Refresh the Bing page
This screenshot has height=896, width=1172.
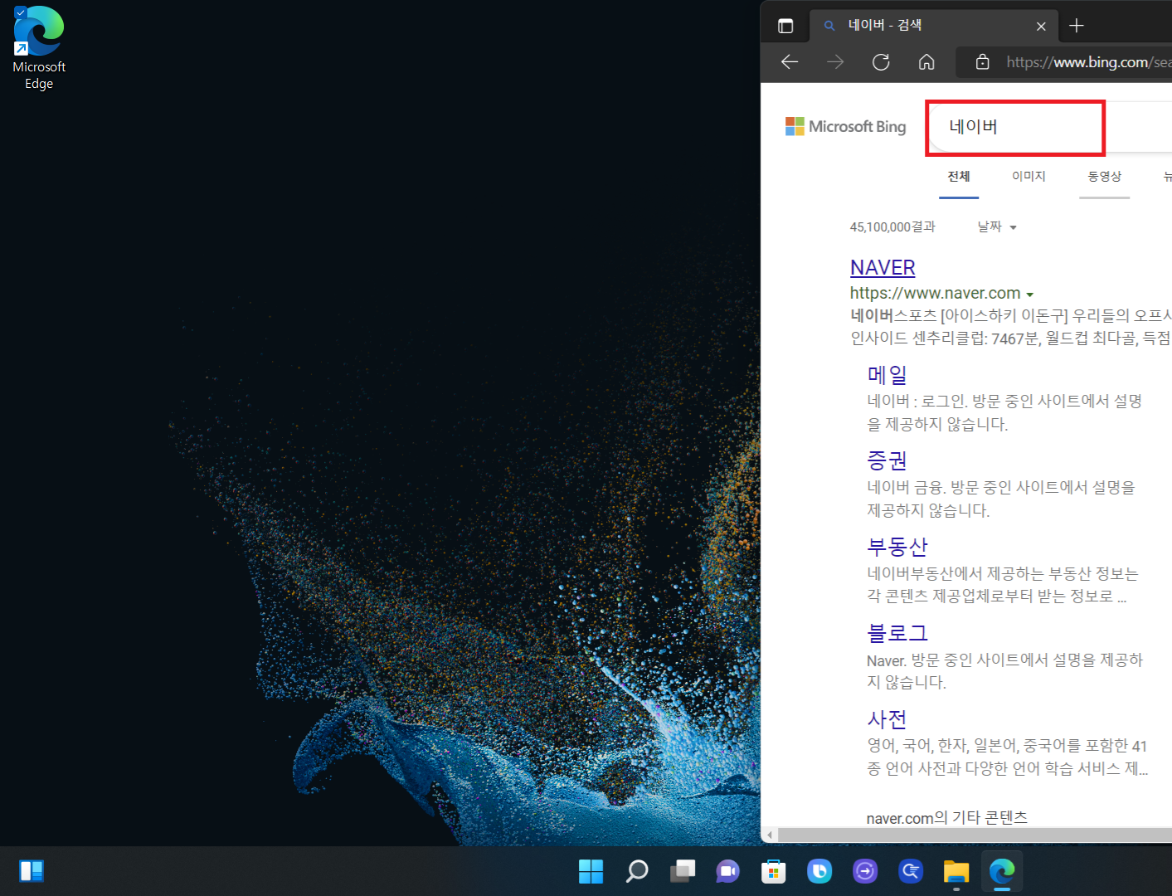tap(881, 62)
